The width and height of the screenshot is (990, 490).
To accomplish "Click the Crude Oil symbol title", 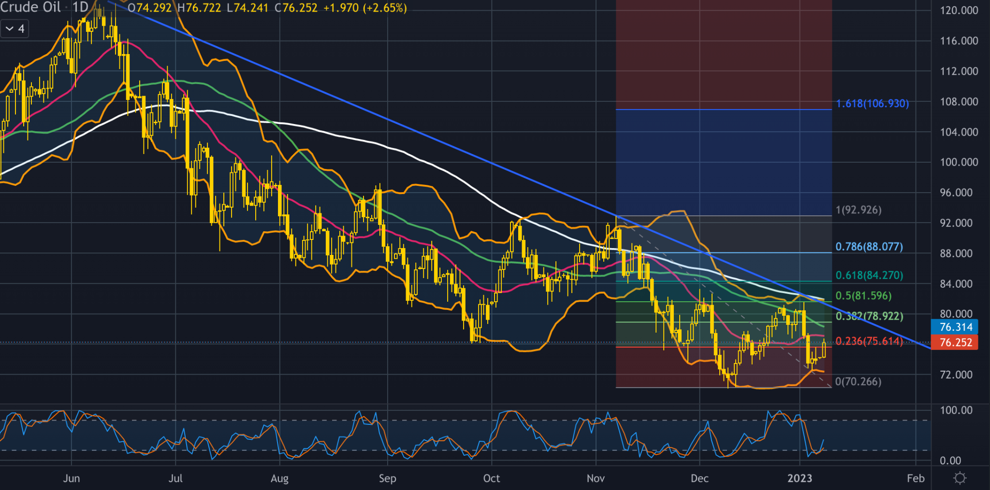I will [x=30, y=7].
